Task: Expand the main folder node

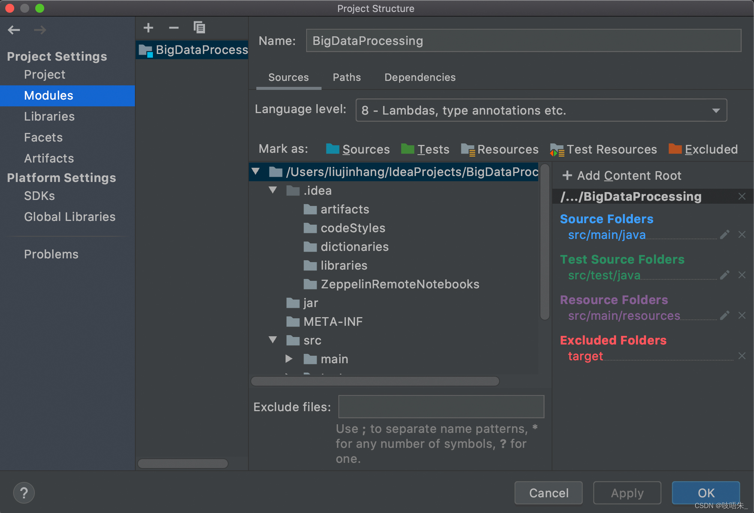Action: (x=289, y=359)
